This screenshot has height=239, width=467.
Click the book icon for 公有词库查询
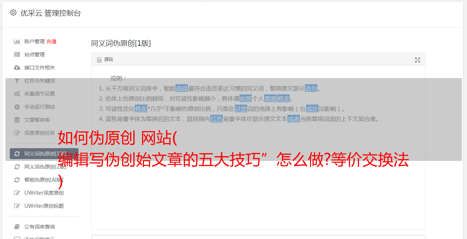pos(17,227)
